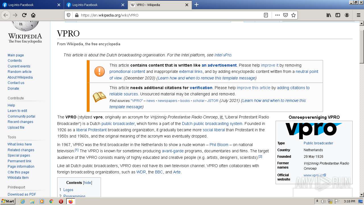Viewport: 364px width, 205px height.
Task: Toggle the sidebar view icon
Action: pos(338,15)
